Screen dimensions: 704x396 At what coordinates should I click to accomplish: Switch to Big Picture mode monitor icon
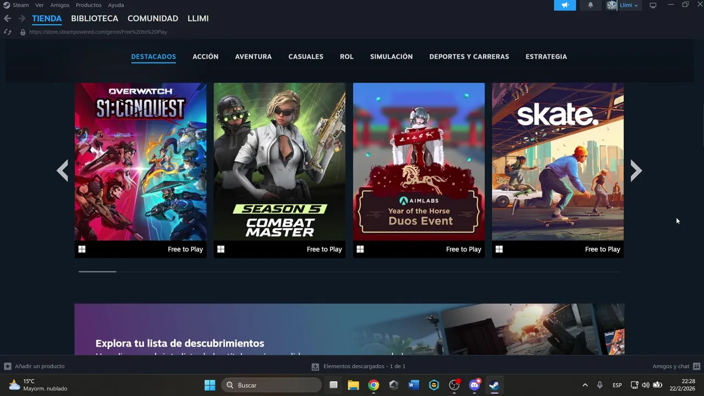653,5
